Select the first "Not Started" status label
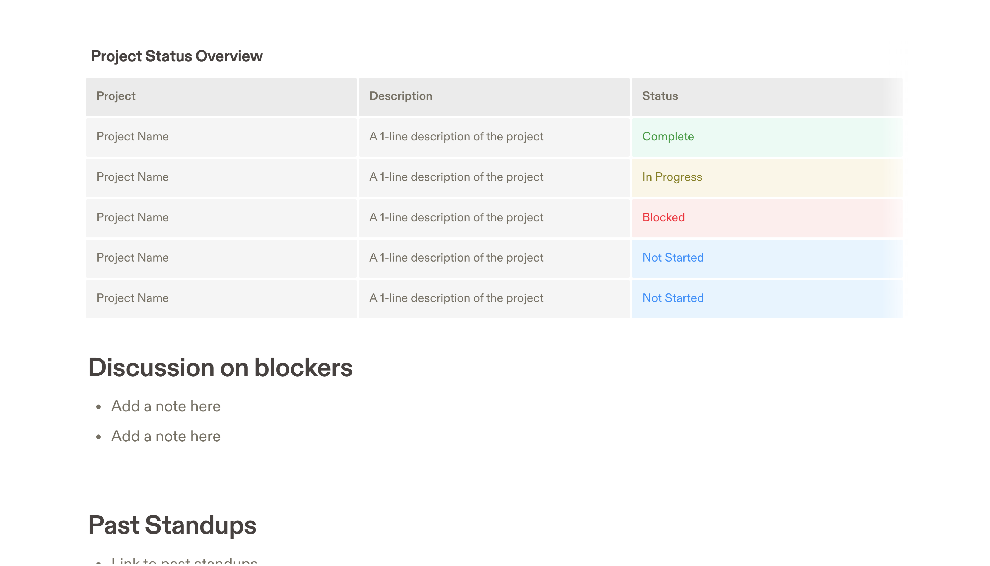This screenshot has height=566, width=990. click(x=673, y=257)
